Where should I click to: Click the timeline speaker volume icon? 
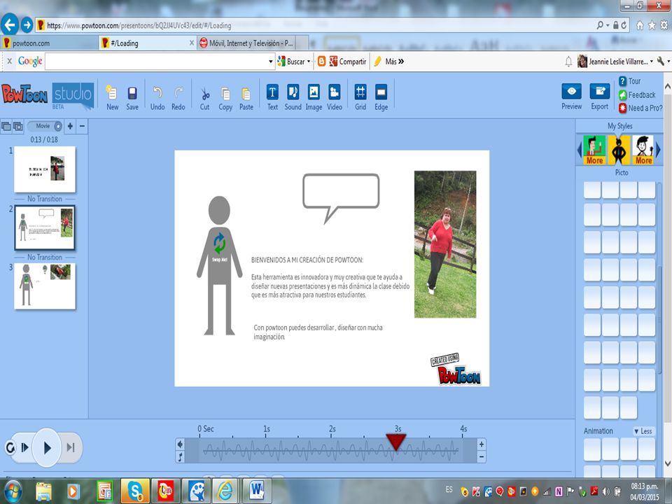[181, 444]
